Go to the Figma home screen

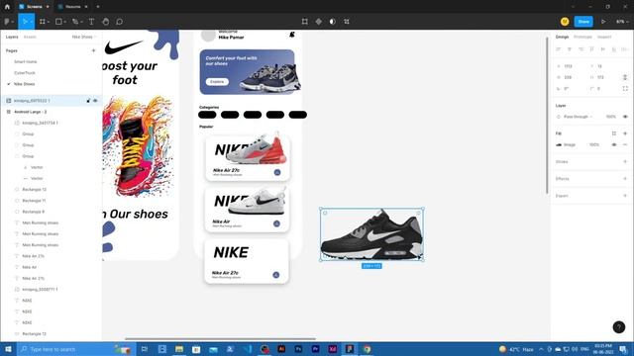(7, 7)
